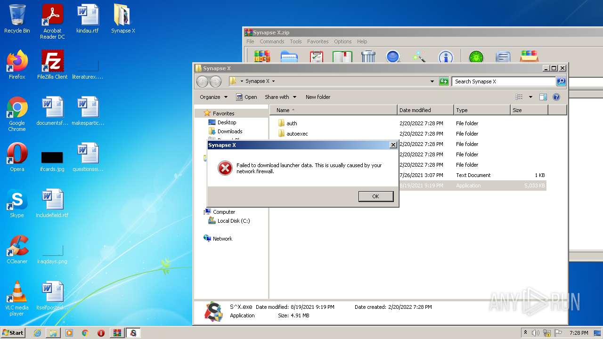Close the Synapse X error dialog
603x339 pixels.
[393, 145]
